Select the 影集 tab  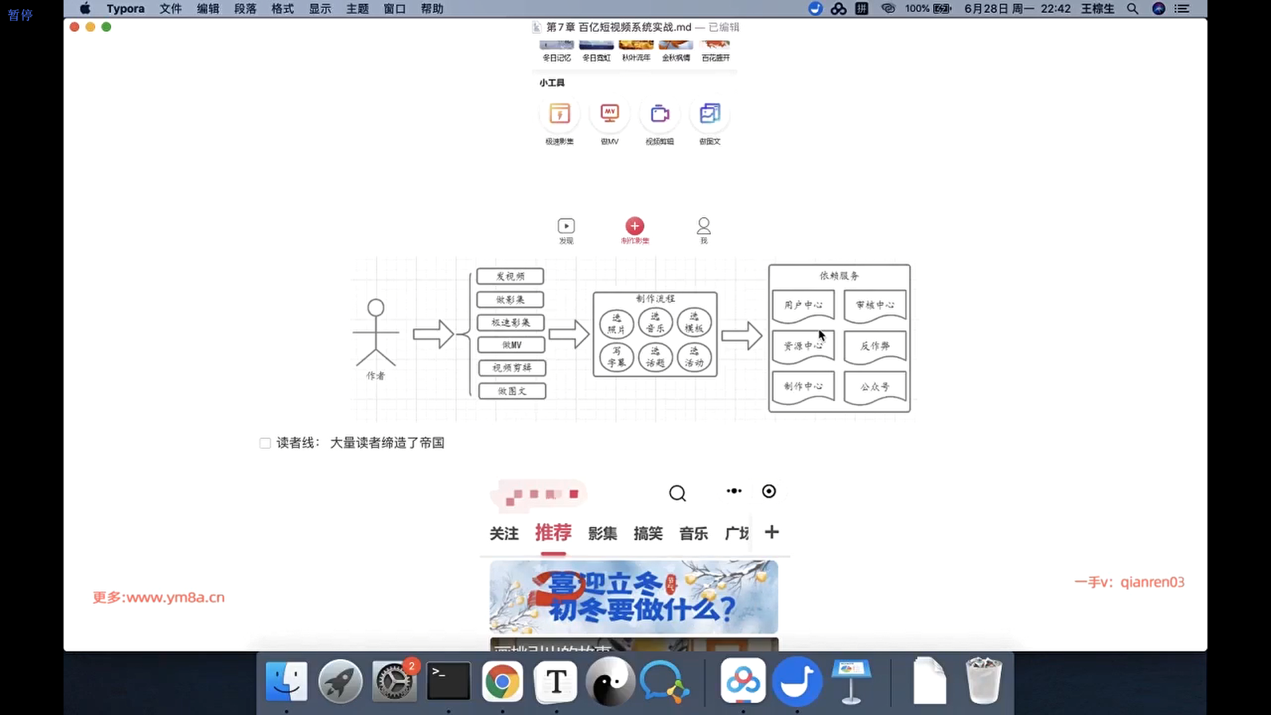click(x=602, y=534)
